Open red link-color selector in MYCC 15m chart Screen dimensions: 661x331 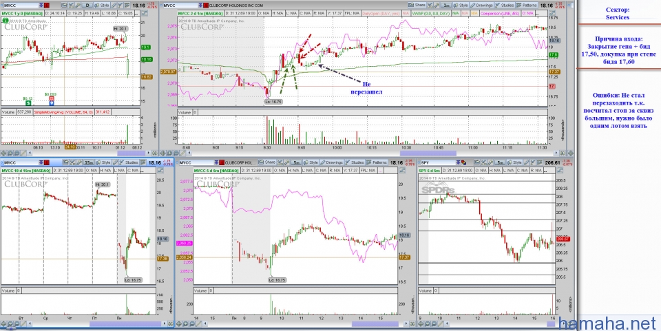click(47, 163)
